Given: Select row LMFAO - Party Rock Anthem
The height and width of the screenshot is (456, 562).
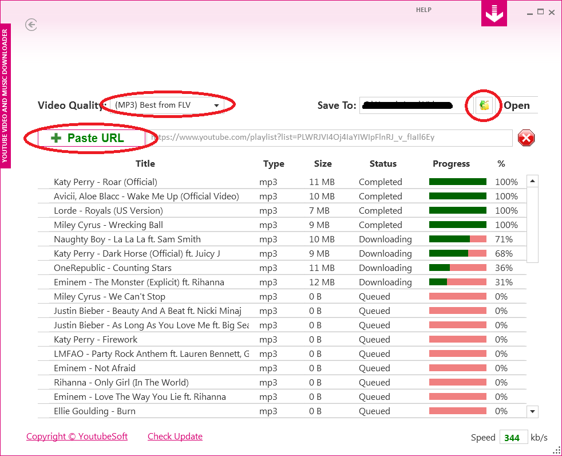Looking at the screenshot, I should click(x=282, y=354).
